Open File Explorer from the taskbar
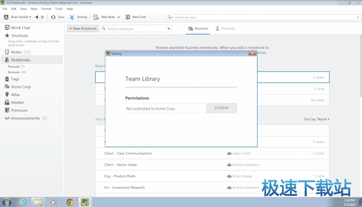 point(38,202)
